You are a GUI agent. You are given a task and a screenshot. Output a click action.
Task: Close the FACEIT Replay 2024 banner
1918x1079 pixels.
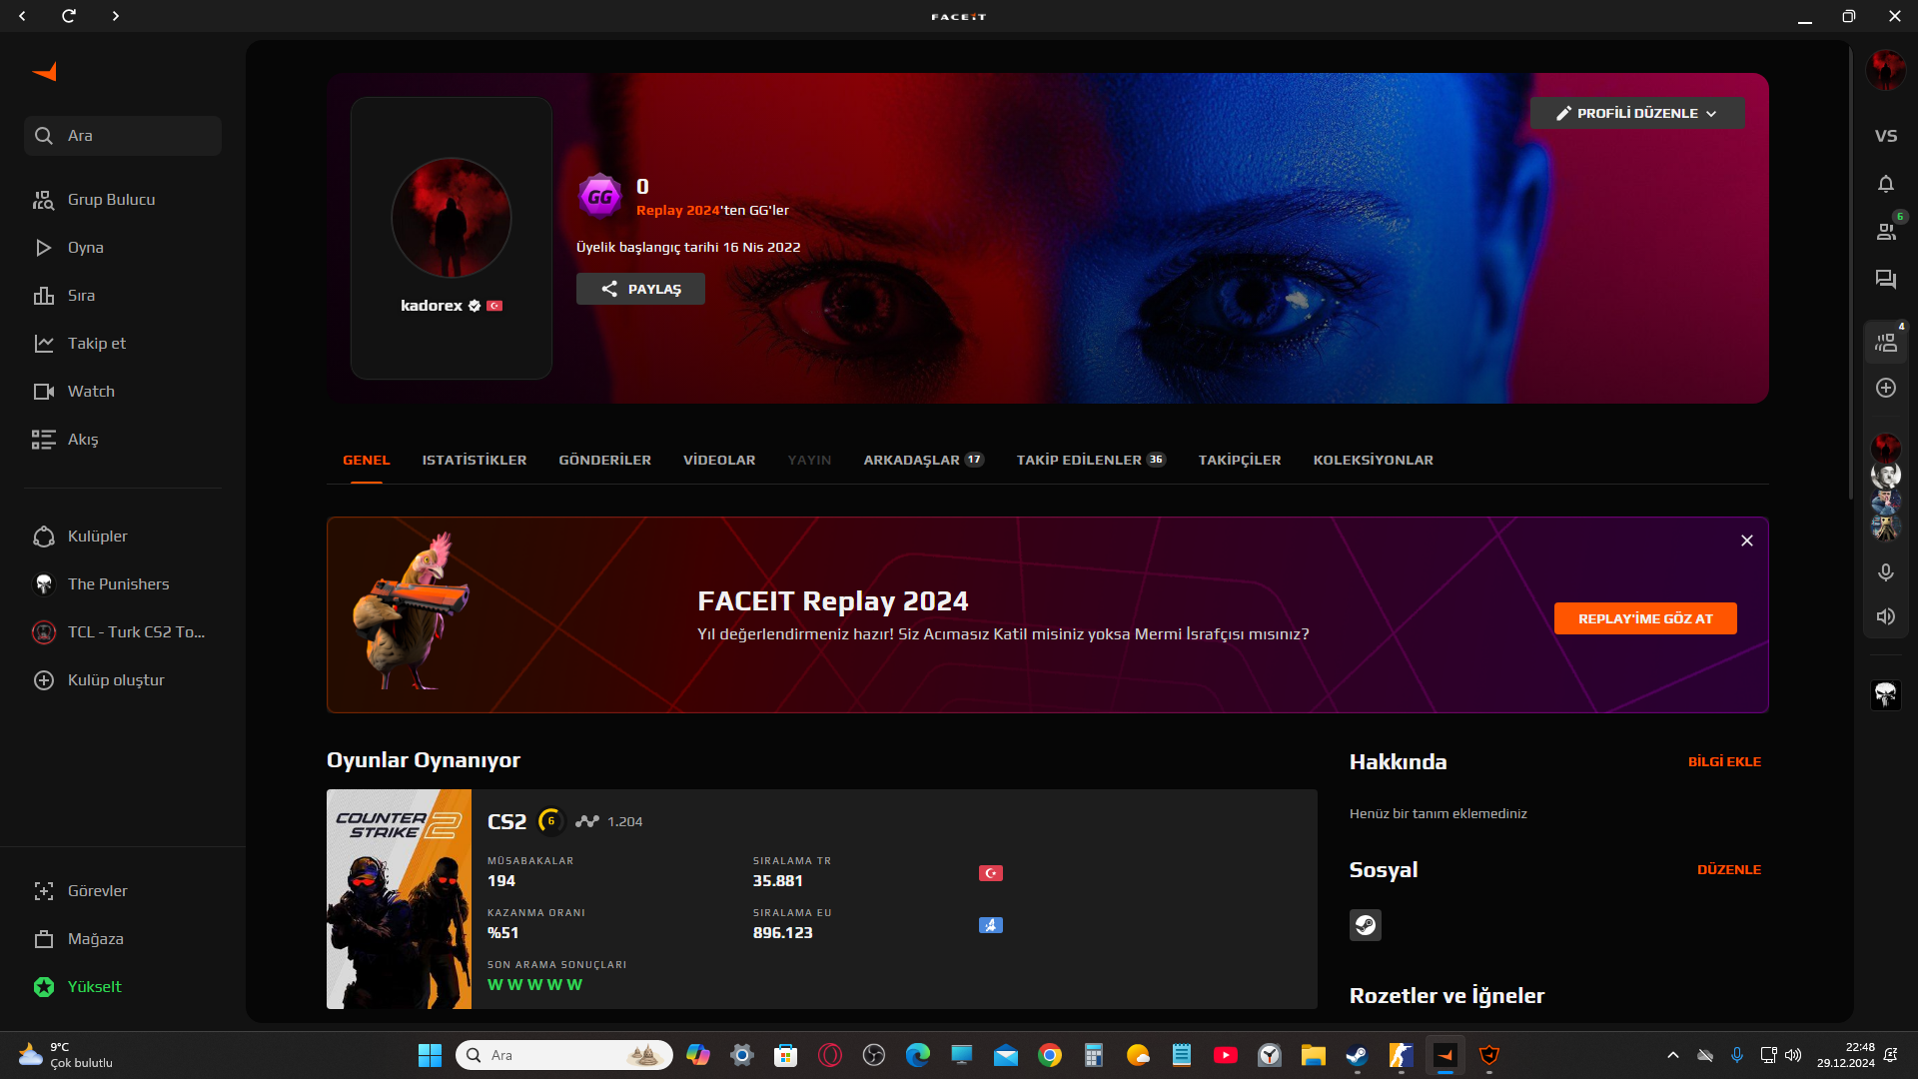(x=1746, y=540)
